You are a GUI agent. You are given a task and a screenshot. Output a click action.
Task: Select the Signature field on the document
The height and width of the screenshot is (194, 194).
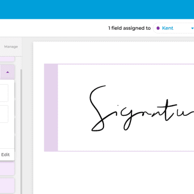click(119, 107)
